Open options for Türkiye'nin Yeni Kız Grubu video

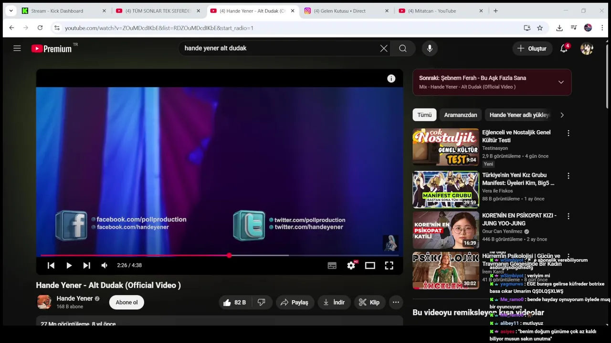click(x=568, y=176)
